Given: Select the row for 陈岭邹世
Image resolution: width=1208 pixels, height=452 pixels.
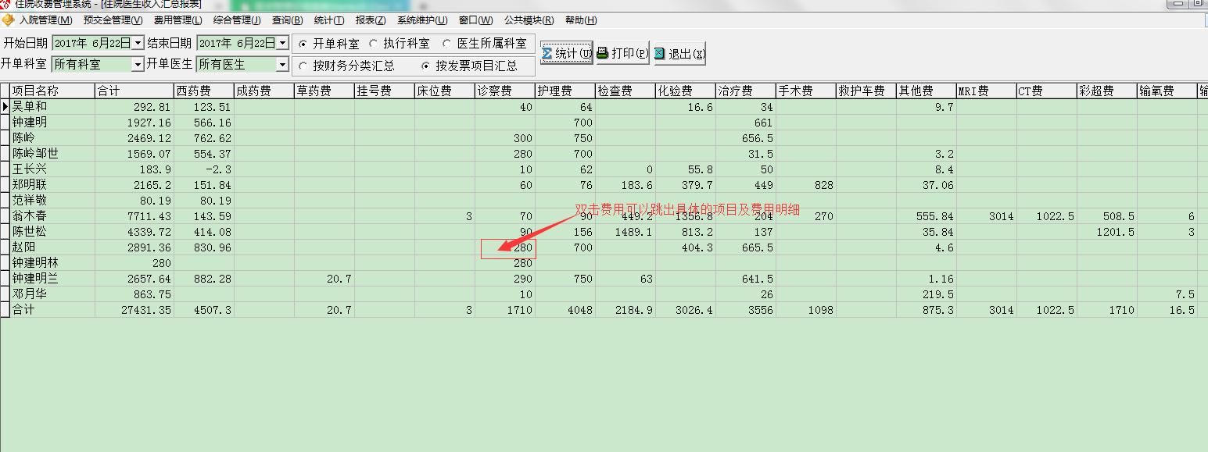Looking at the screenshot, I should click(x=604, y=154).
